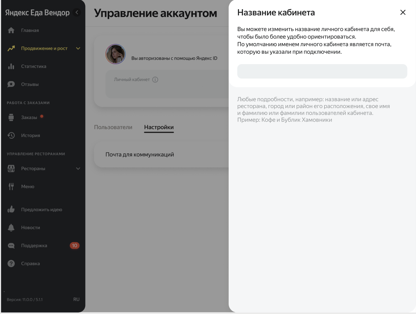Close the Название кабинета panel
Screen dimensions: 416x314
point(403,13)
